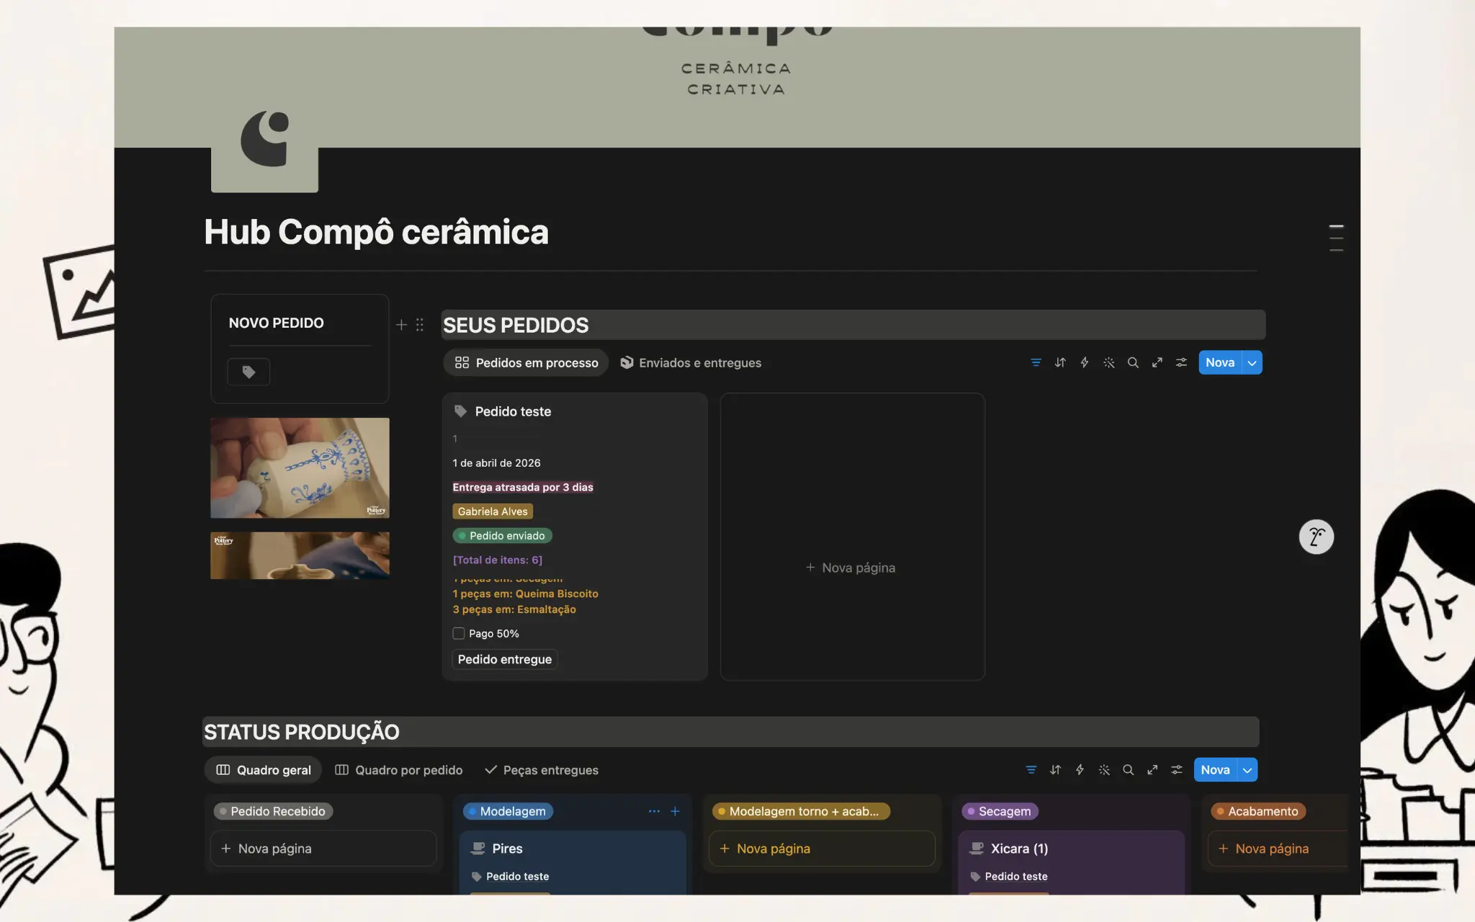Viewport: 1475px width, 922px height.
Task: Toggle the Pago 50% checkbox
Action: 459,633
